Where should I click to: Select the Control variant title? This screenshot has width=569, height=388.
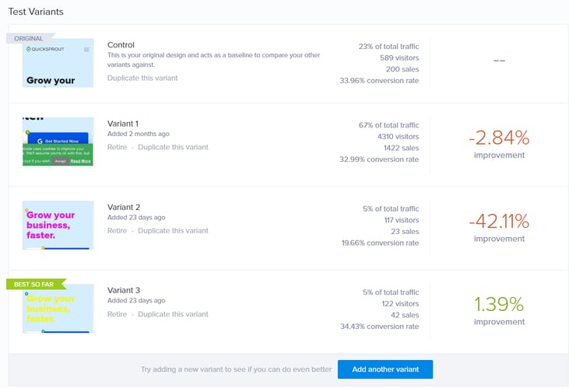[121, 45]
